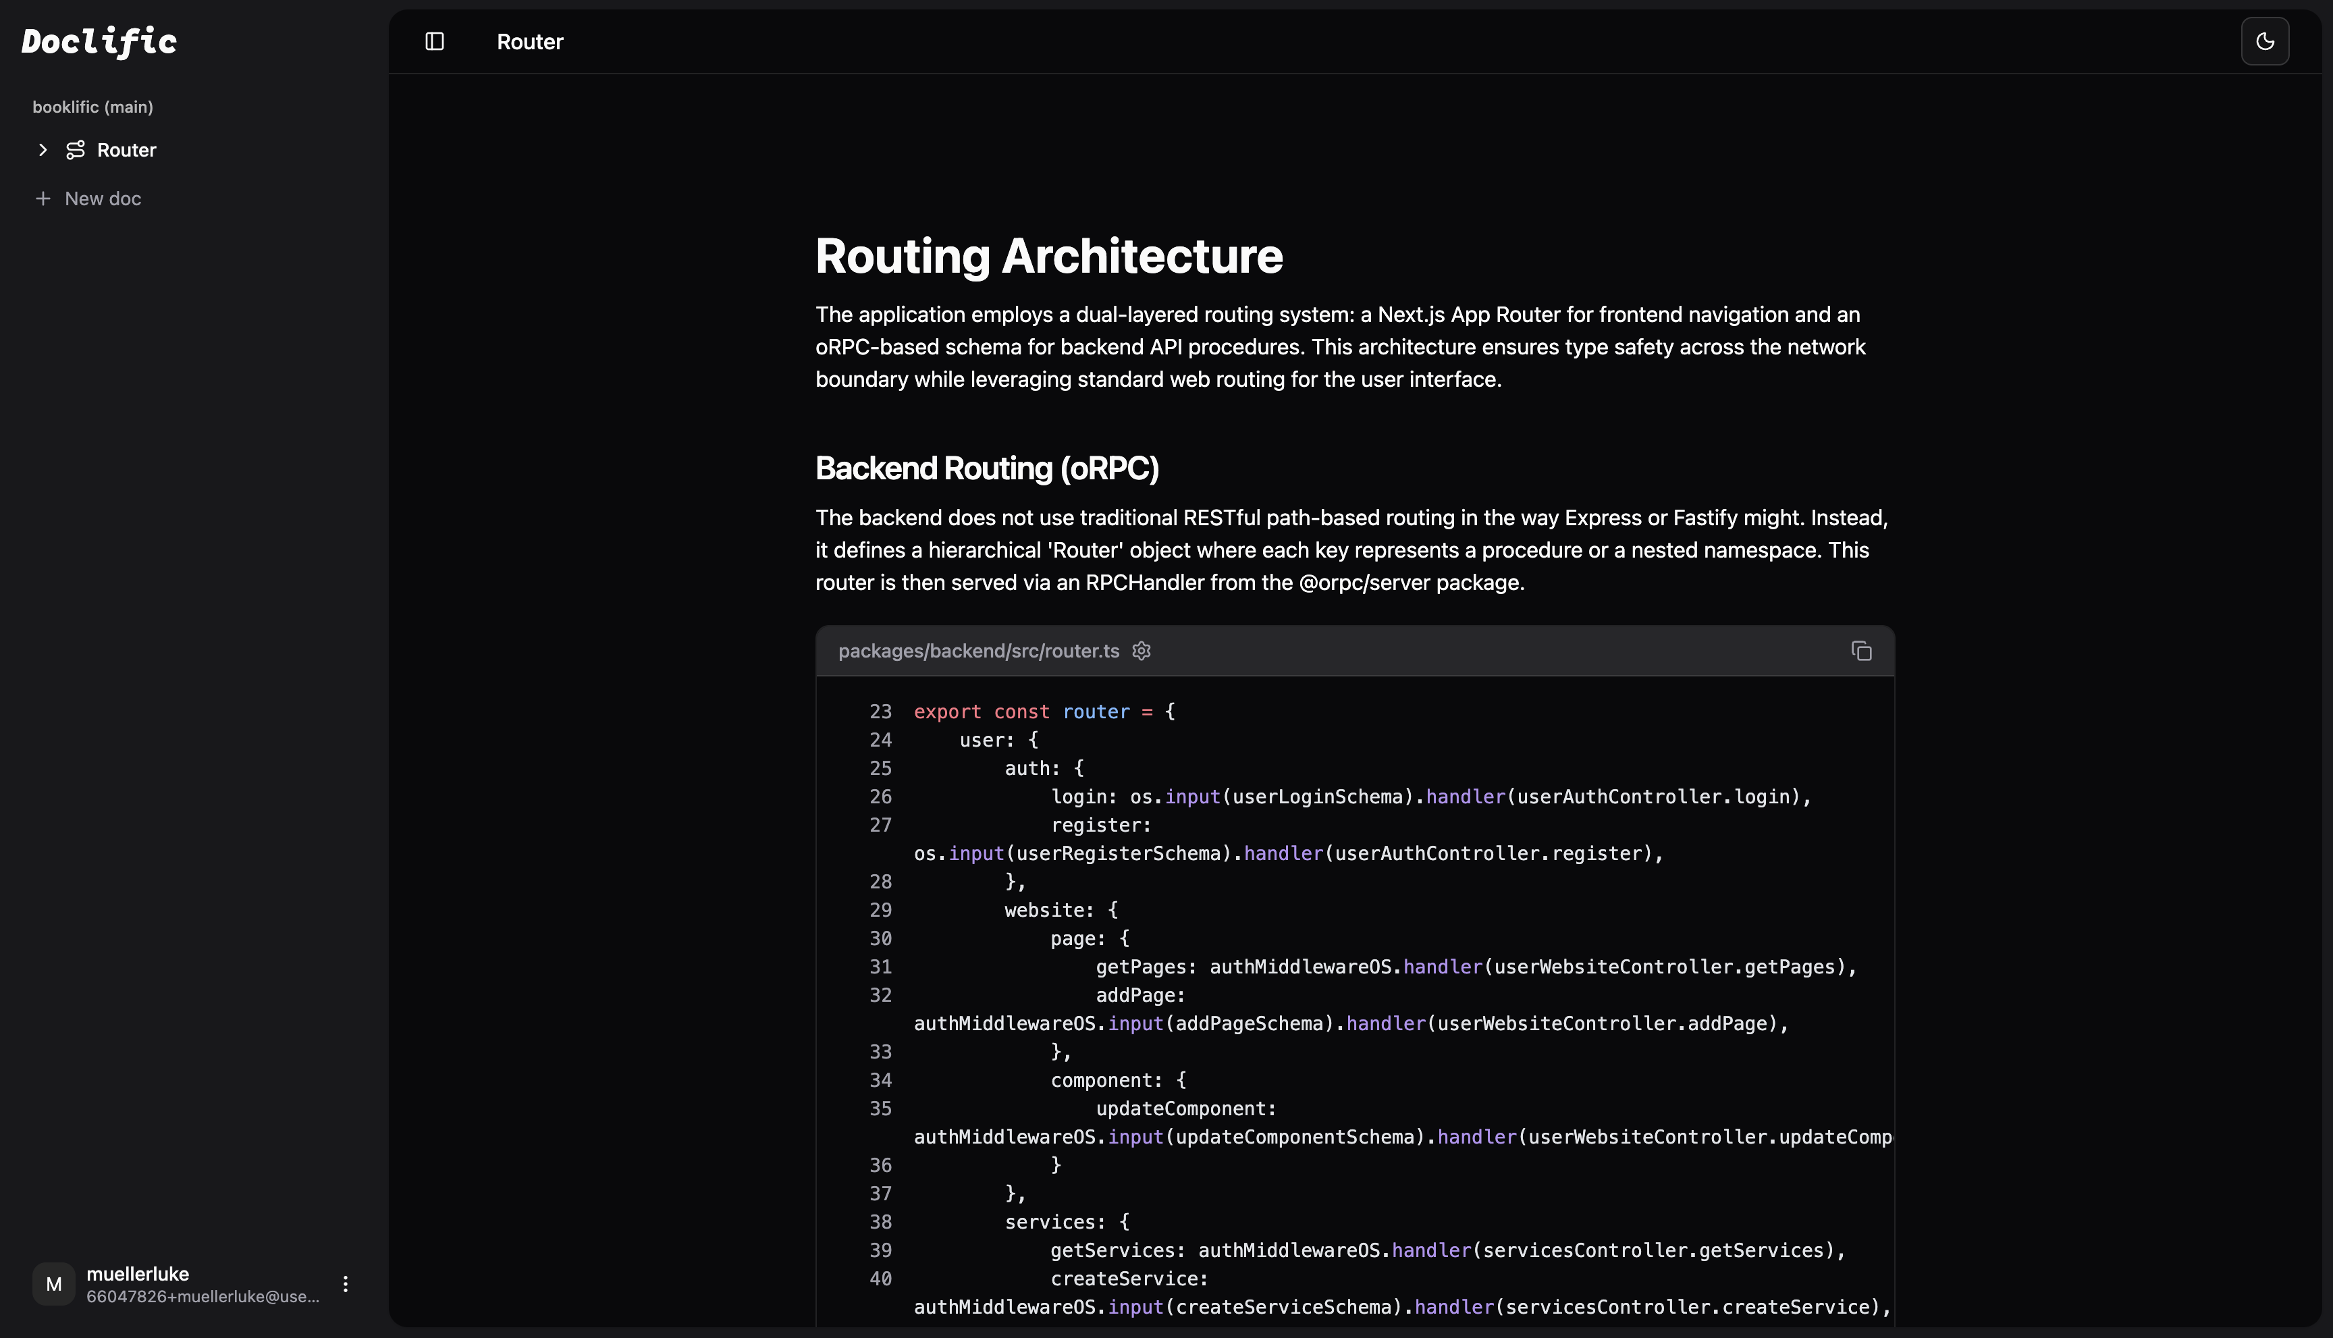2333x1338 pixels.
Task: Click the muellerluke email address text
Action: tap(203, 1297)
